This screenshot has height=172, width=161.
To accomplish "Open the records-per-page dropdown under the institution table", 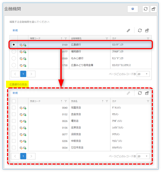I will pos(143,74).
